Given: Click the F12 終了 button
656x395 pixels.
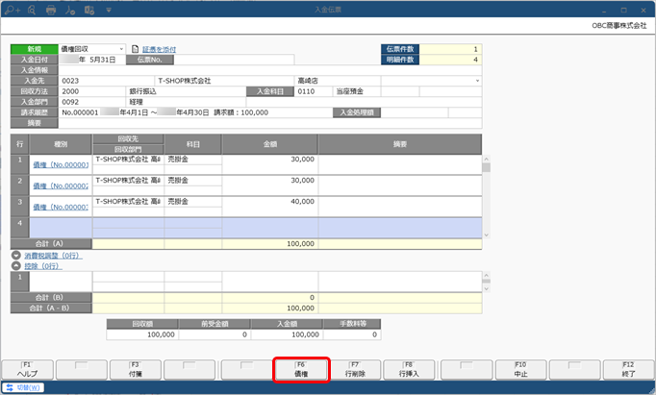Looking at the screenshot, I should point(628,369).
